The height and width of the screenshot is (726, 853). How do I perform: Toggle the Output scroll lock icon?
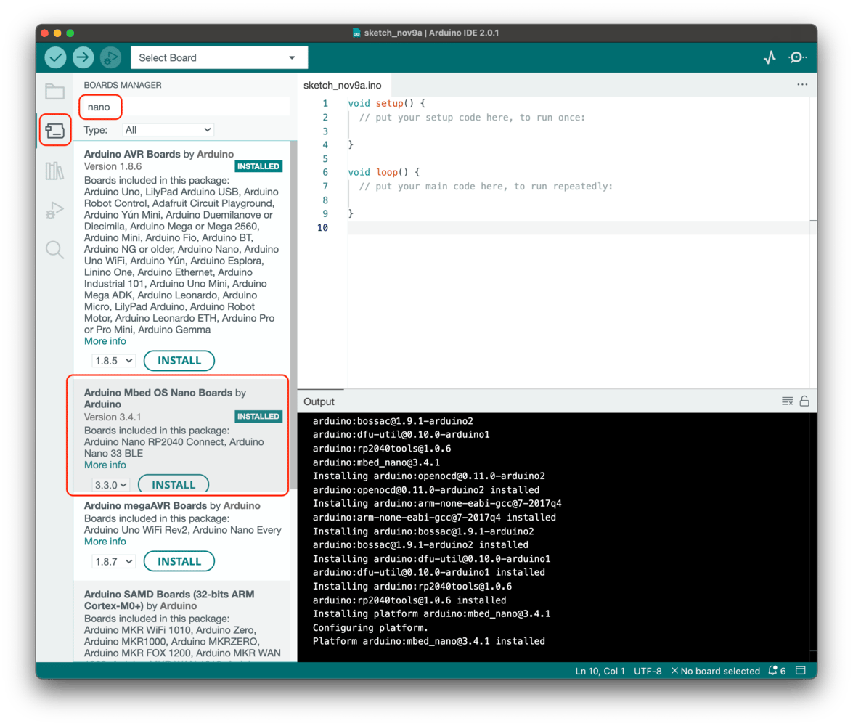coord(804,401)
